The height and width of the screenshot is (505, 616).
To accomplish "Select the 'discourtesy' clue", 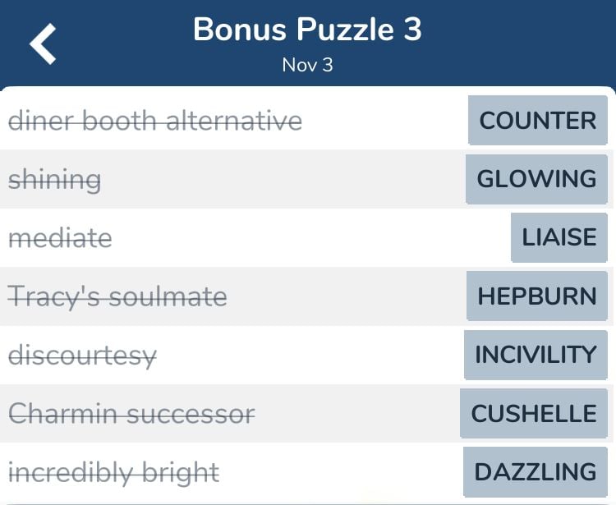I will 82,356.
